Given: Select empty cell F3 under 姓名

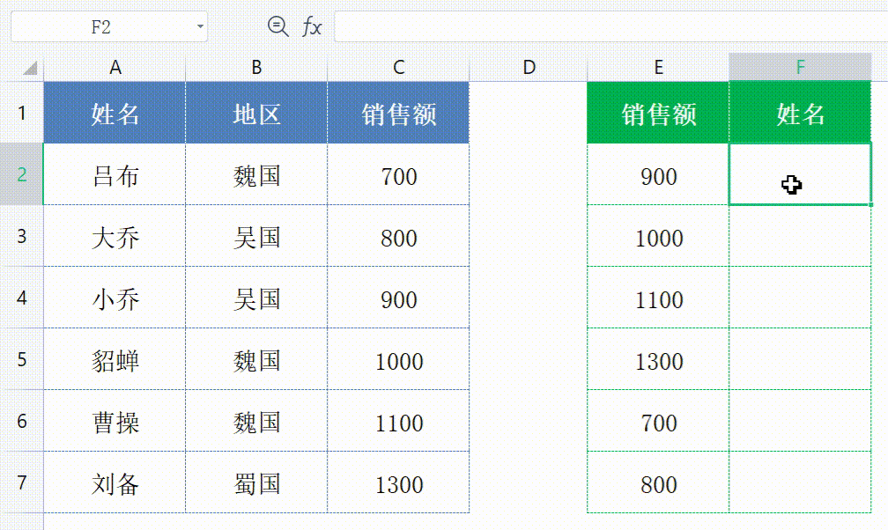Looking at the screenshot, I should pos(800,237).
